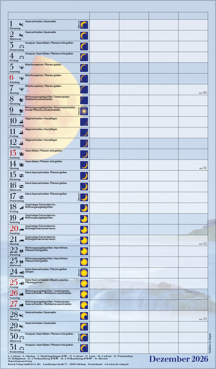The height and width of the screenshot is (369, 216).
Task: Click the full moon icon on December 24
Action: coord(84,273)
